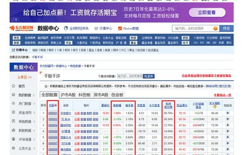The image size is (248, 155).
Task: Click the 东方财富网 logo
Action: (21, 28)
